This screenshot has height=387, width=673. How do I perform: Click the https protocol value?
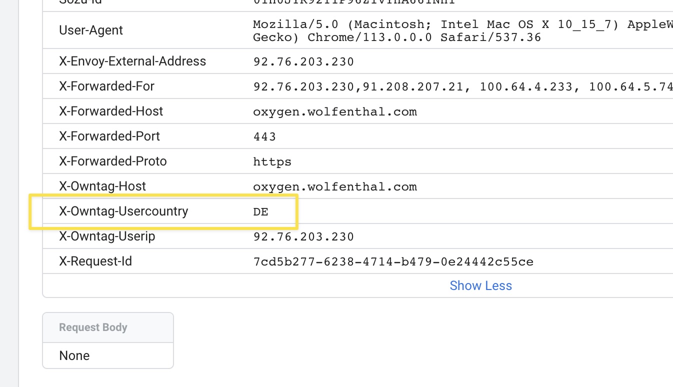coord(272,161)
